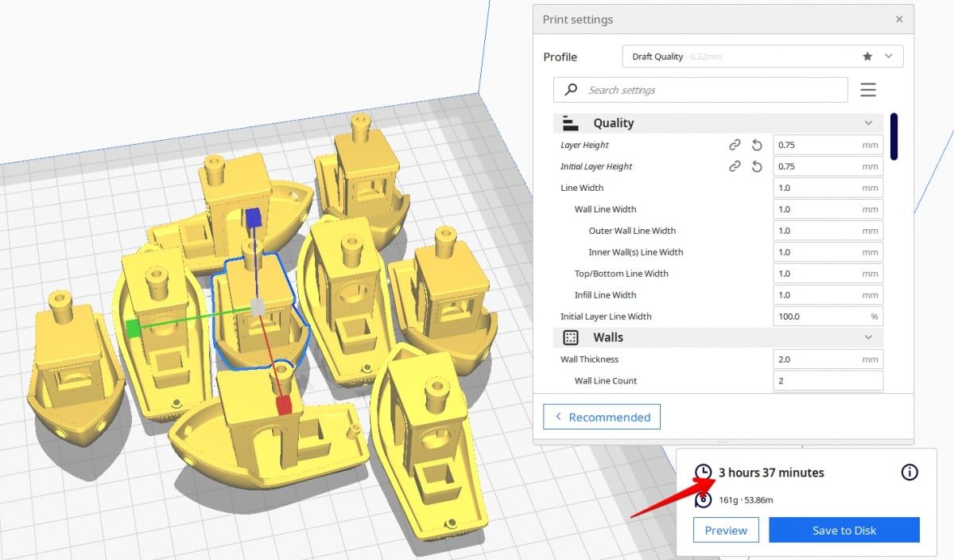Close the Print settings panel
Image resolution: width=954 pixels, height=560 pixels.
click(x=899, y=19)
